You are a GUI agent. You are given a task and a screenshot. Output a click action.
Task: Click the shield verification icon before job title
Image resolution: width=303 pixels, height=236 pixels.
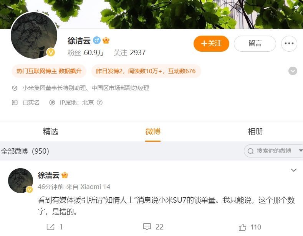15,88
